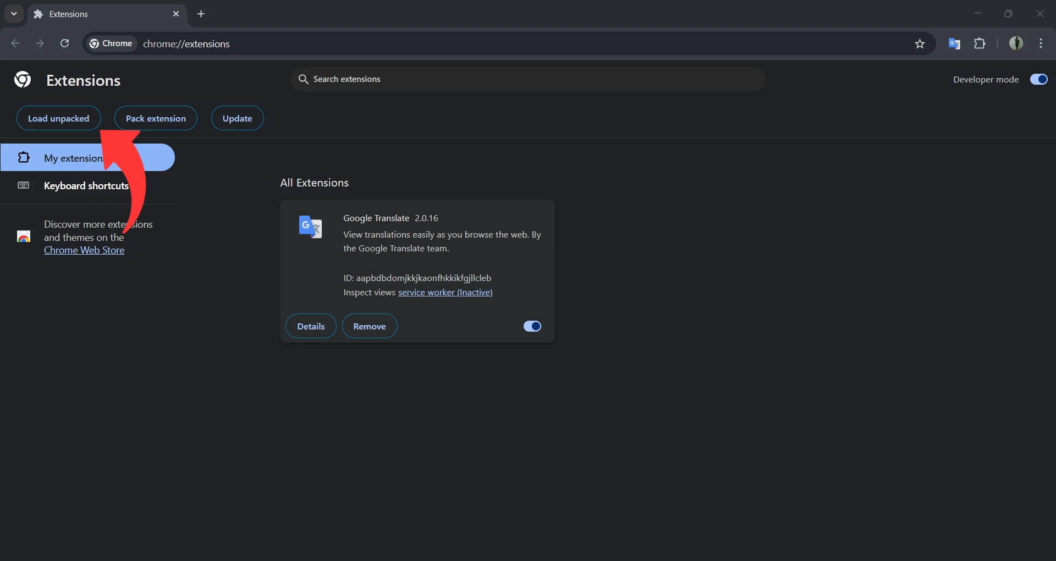
Task: Remove the Google Translate extension
Action: (x=369, y=327)
